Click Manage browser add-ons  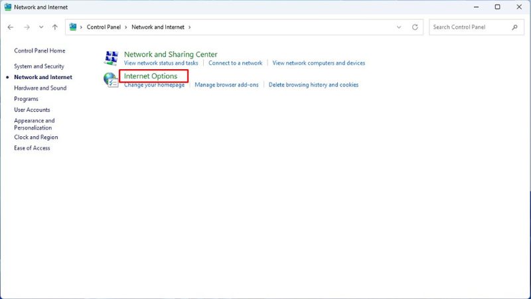point(226,85)
